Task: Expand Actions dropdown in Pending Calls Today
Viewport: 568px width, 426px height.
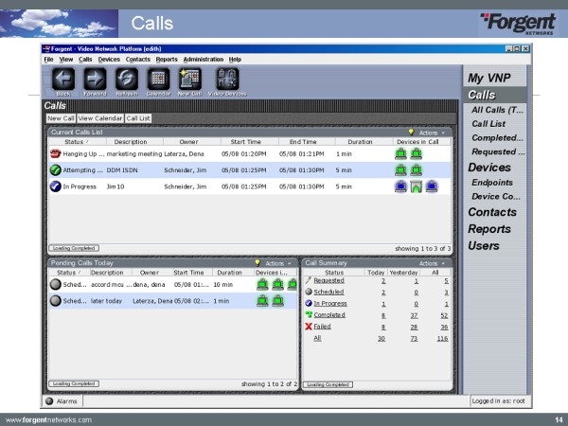Action: (x=275, y=262)
